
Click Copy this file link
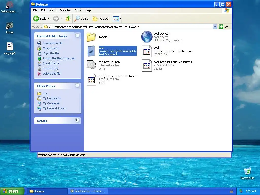[x=51, y=53]
